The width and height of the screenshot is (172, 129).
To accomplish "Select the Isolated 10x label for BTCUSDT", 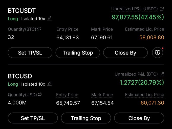I will click(x=33, y=19).
